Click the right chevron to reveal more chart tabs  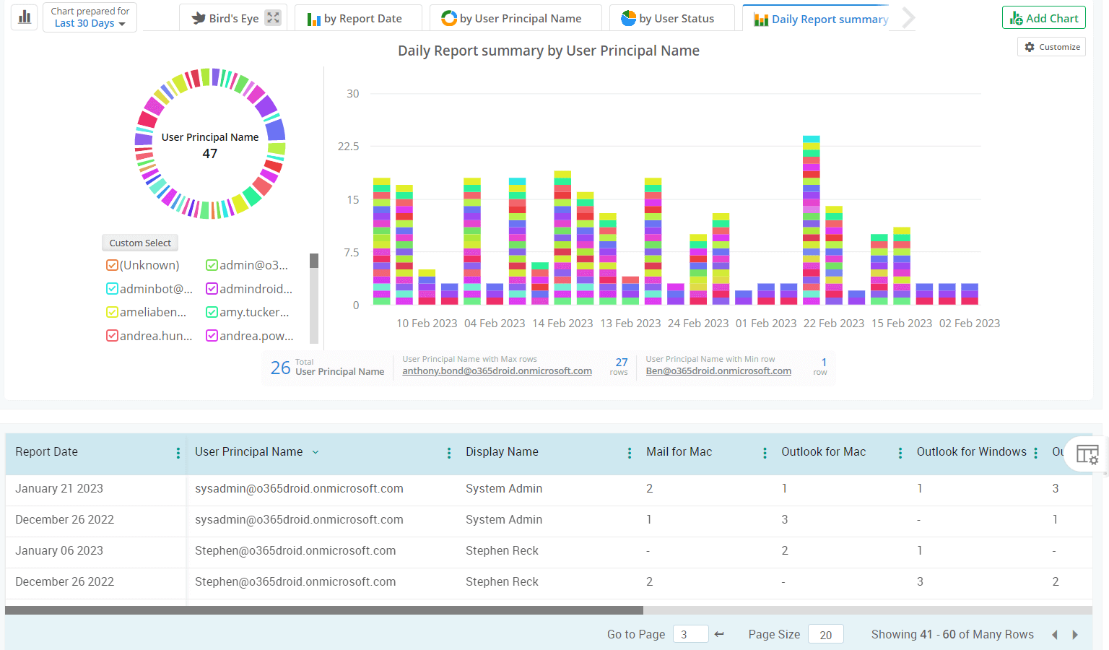[909, 17]
